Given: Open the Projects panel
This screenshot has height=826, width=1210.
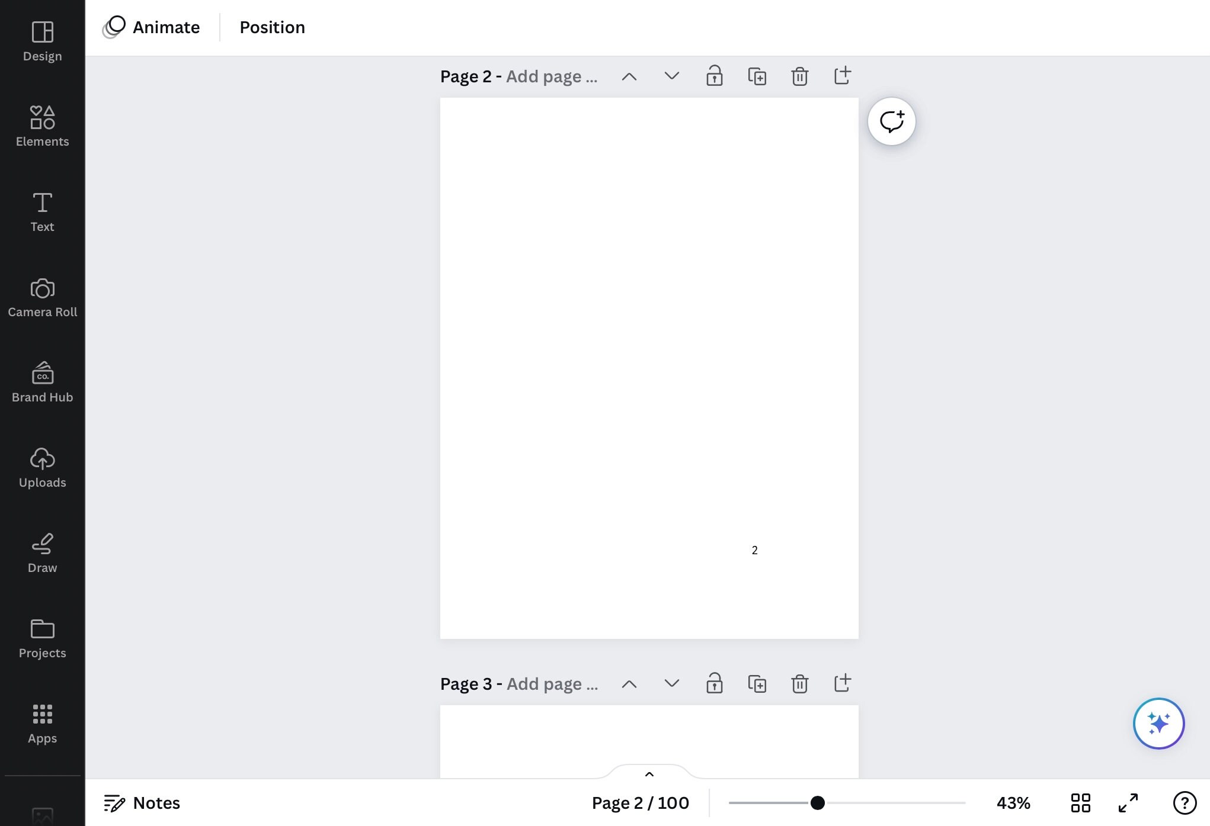Looking at the screenshot, I should [42, 638].
